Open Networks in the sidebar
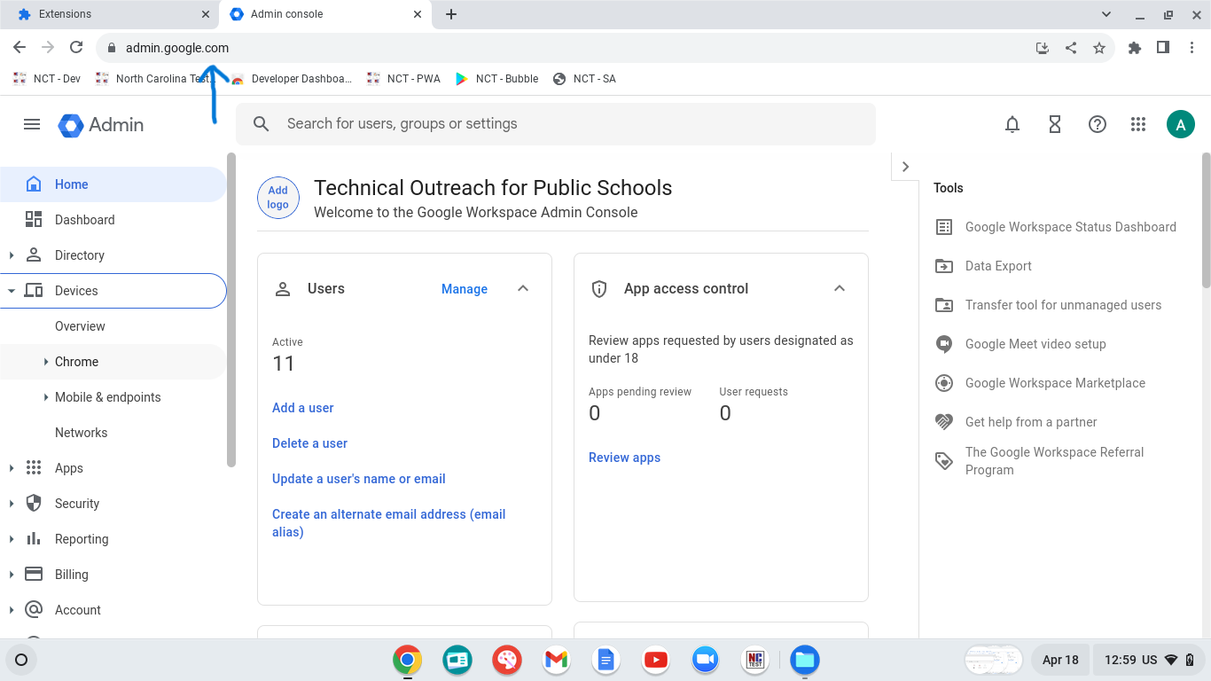Image resolution: width=1211 pixels, height=681 pixels. tap(113, 433)
